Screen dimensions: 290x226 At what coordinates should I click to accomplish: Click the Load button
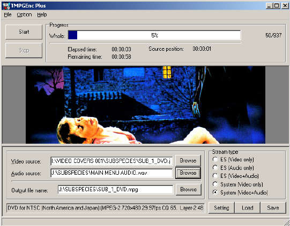point(247,208)
